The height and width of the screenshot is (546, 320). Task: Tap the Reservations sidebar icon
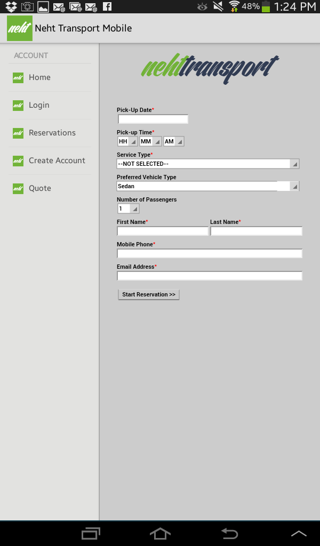pos(18,133)
